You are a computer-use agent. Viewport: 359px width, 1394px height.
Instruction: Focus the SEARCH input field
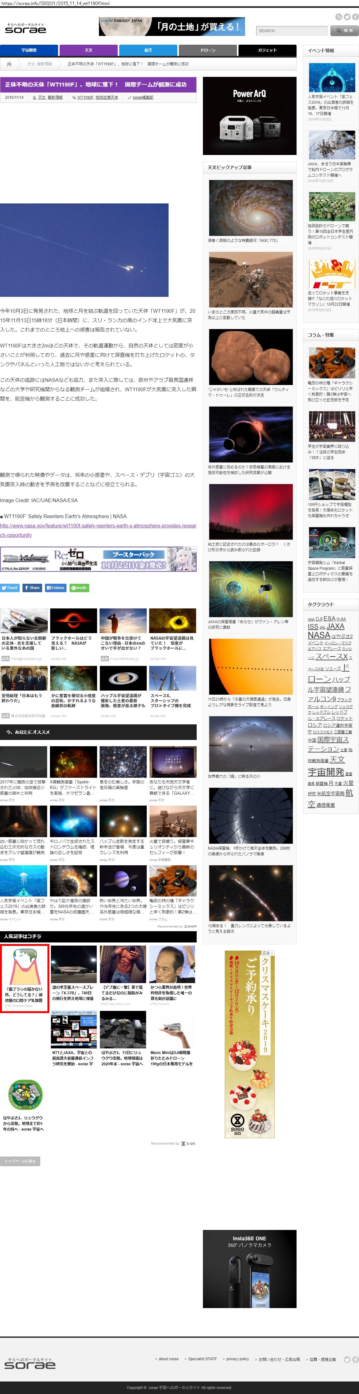pyautogui.click(x=291, y=31)
